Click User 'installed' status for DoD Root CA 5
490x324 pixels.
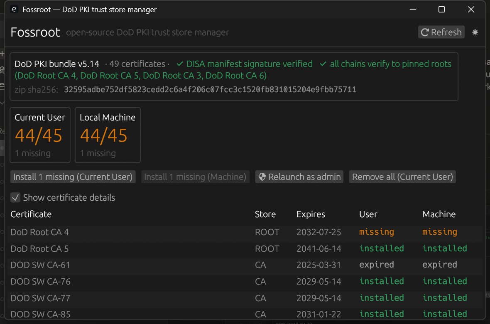pyautogui.click(x=382, y=248)
